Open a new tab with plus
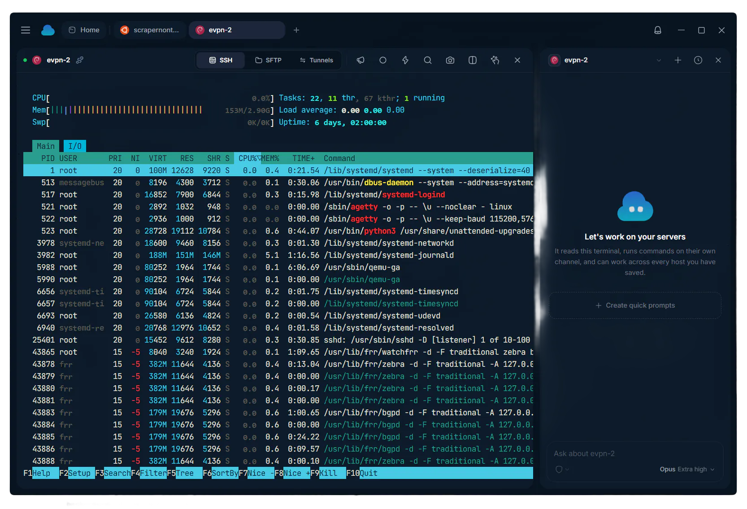This screenshot has width=747, height=509. pyautogui.click(x=296, y=30)
